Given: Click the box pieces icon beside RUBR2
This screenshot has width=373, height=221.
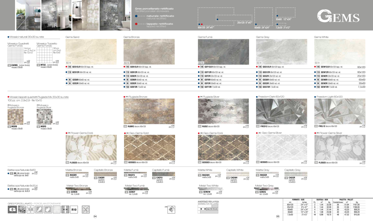Looking at the screenshot, I should pos(172,127).
